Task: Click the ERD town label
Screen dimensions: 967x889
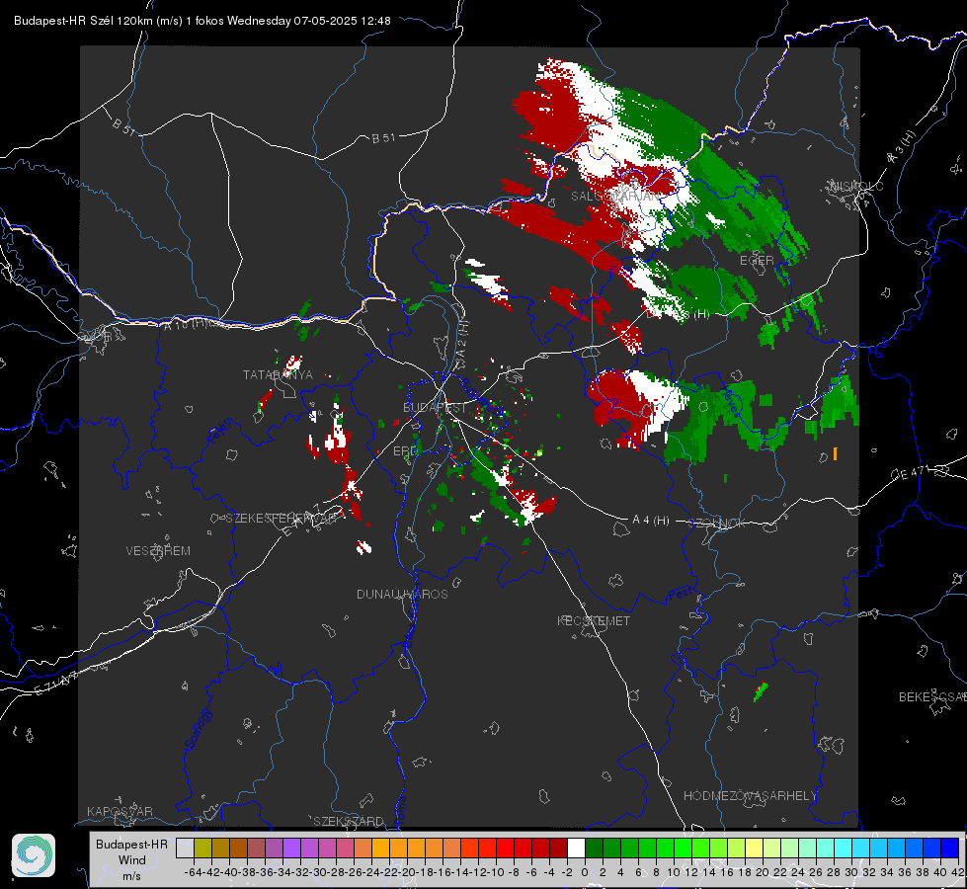Action: pyautogui.click(x=405, y=451)
